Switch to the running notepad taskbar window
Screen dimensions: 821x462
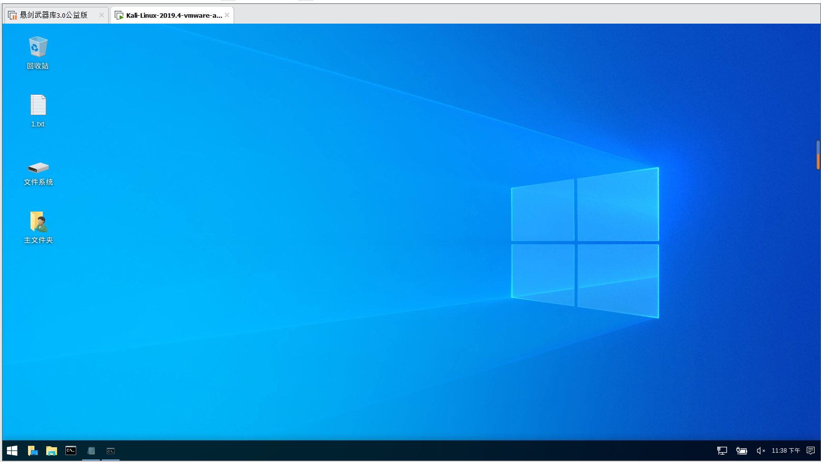[91, 451]
